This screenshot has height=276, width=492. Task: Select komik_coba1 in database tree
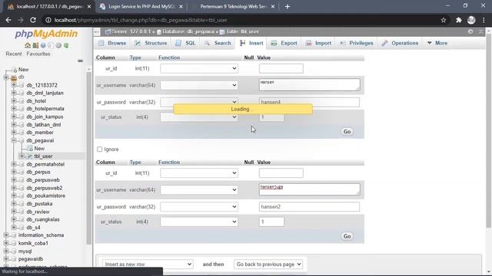click(33, 243)
